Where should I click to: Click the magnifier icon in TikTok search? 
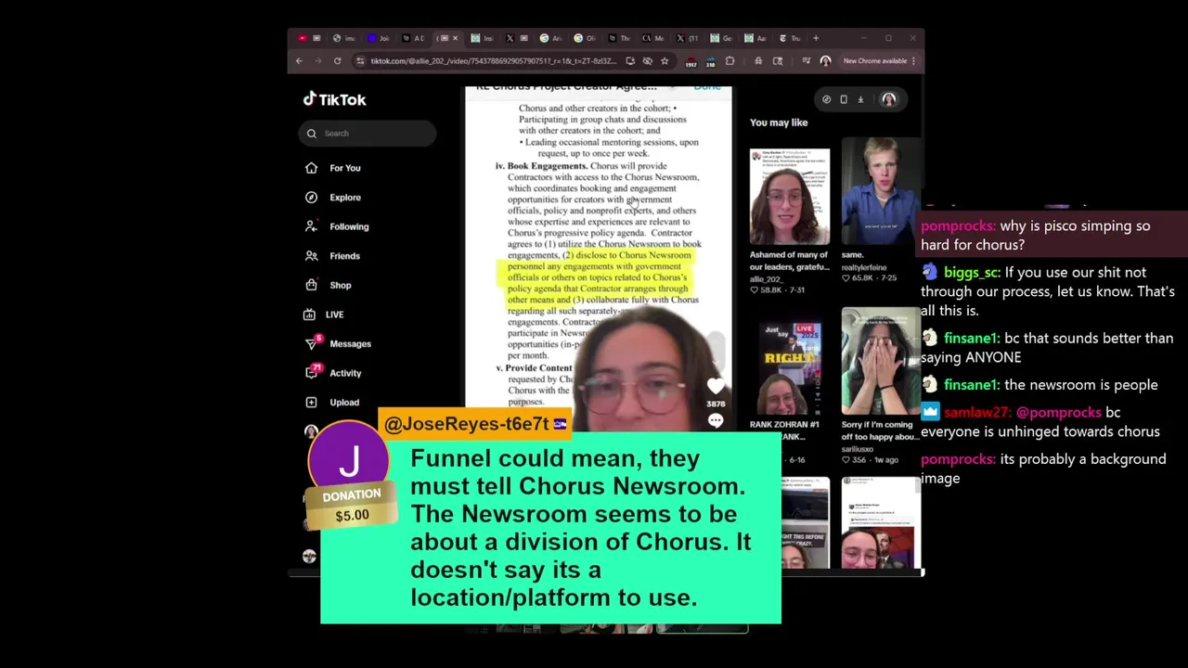tap(312, 134)
